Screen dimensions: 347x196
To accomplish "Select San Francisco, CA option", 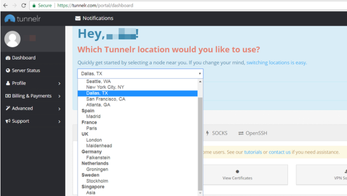I will (x=138, y=99).
